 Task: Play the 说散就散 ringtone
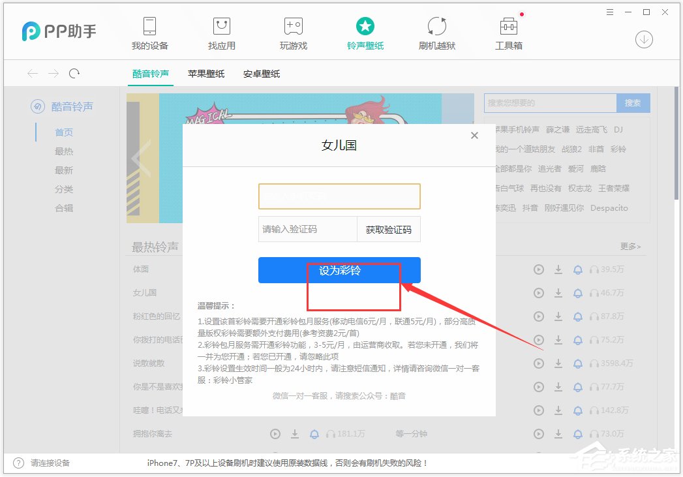coord(538,363)
